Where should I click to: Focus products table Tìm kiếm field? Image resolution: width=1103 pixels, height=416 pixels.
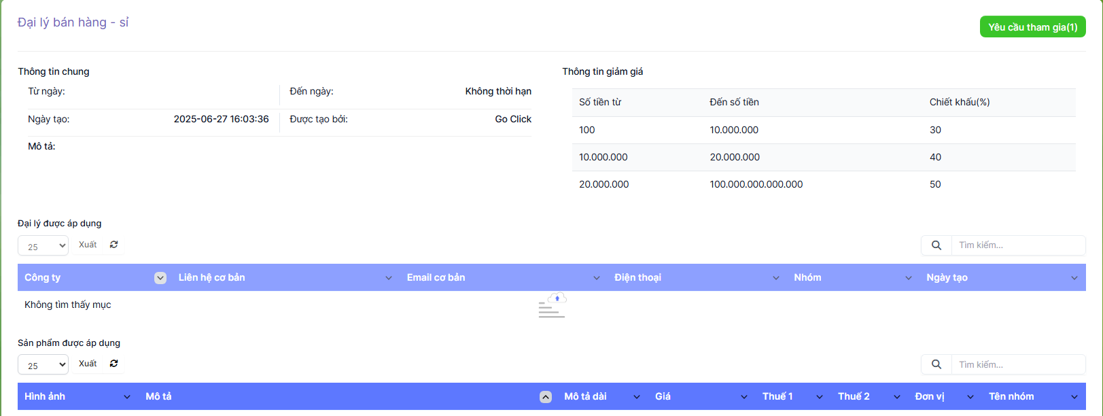point(1017,364)
